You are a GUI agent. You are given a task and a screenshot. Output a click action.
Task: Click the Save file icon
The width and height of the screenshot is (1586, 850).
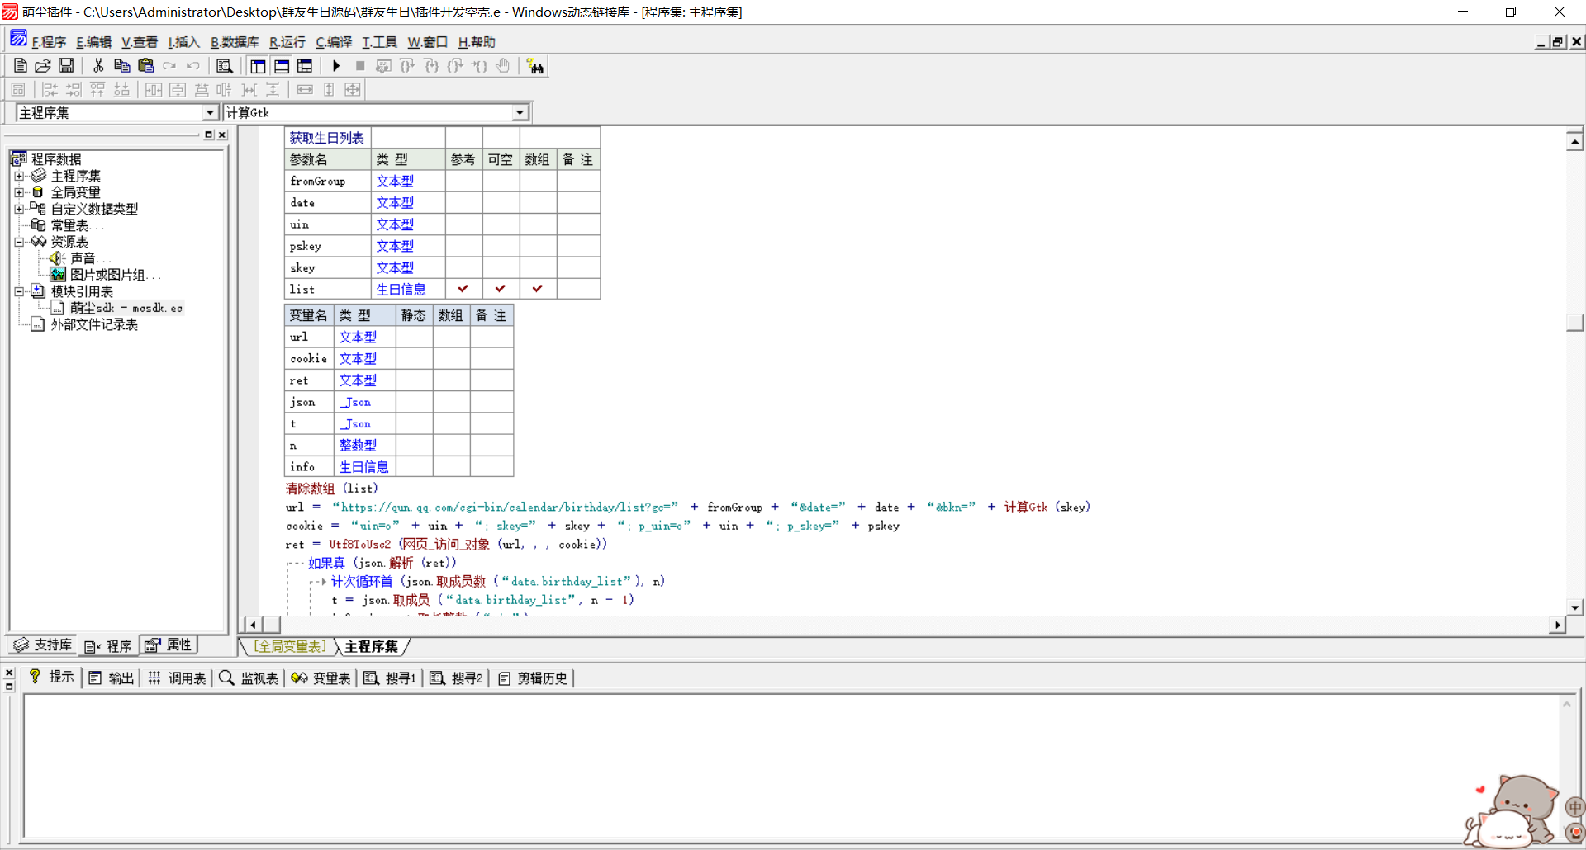click(x=66, y=66)
